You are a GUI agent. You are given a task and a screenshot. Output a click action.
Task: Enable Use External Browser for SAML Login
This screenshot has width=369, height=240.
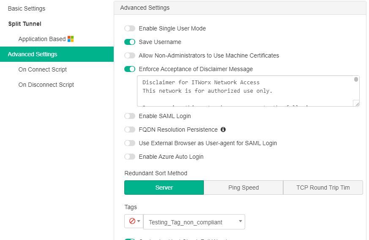[130, 143]
